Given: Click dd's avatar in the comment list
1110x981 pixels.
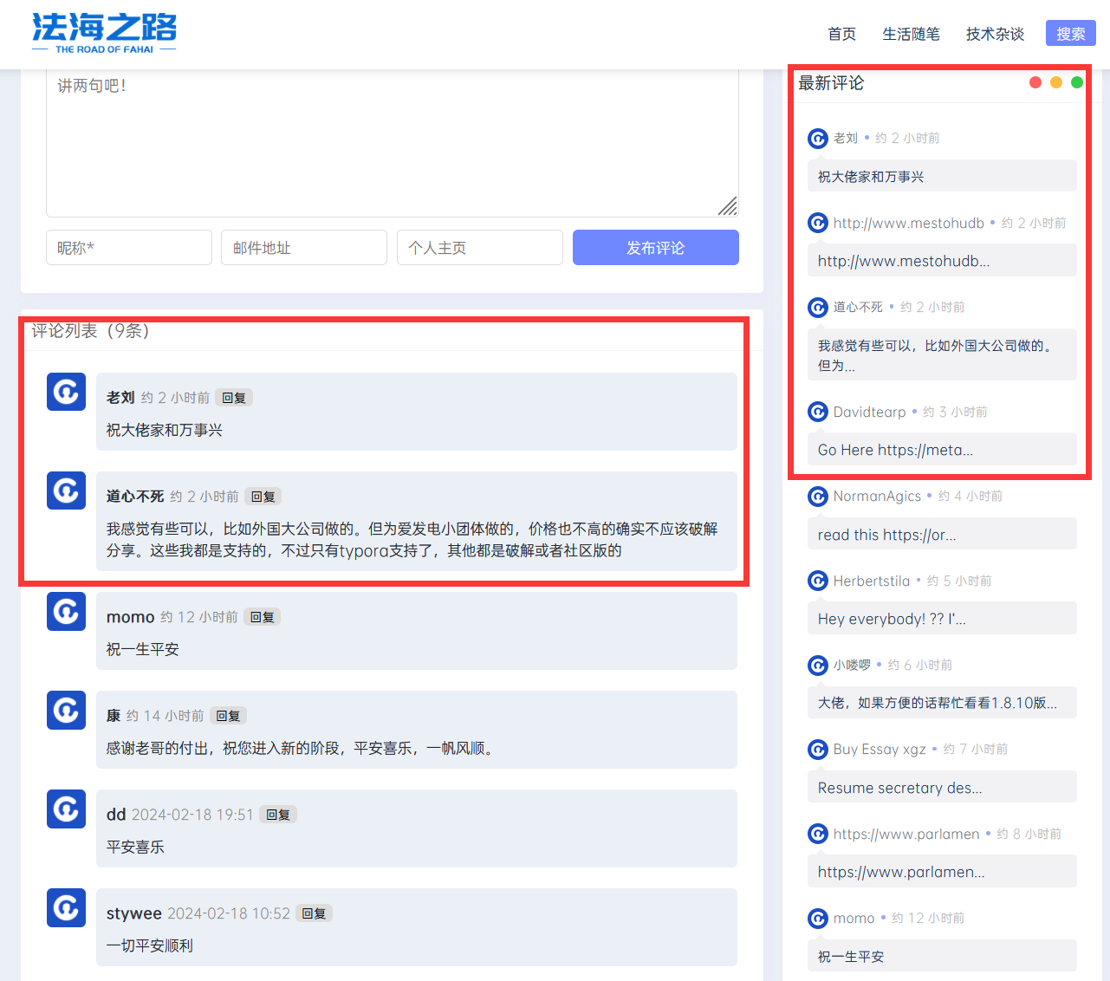Looking at the screenshot, I should [x=66, y=809].
